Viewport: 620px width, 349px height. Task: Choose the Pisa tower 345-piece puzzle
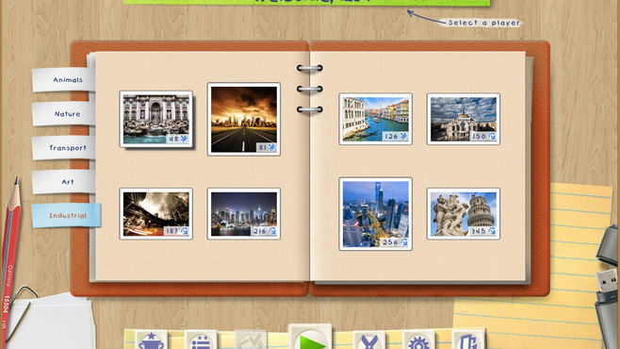tap(464, 214)
